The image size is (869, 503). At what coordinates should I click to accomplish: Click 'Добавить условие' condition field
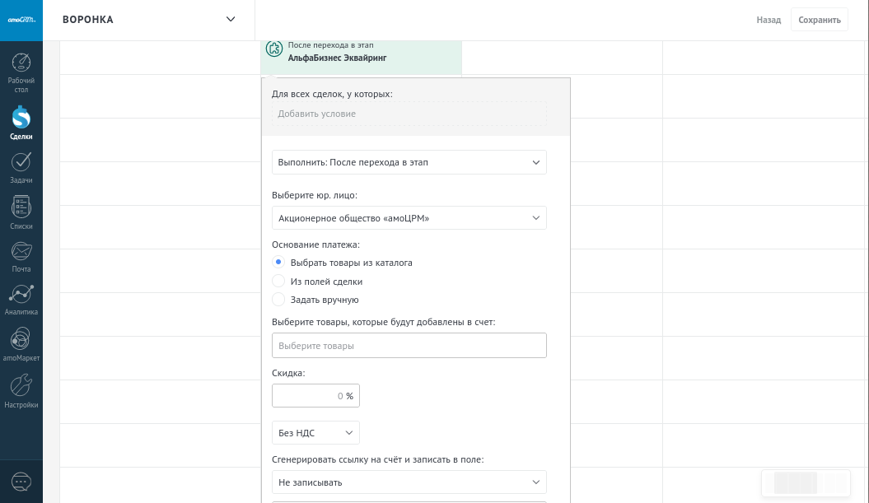(x=409, y=114)
